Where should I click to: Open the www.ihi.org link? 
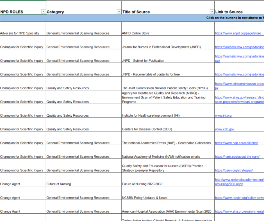tap(223, 116)
